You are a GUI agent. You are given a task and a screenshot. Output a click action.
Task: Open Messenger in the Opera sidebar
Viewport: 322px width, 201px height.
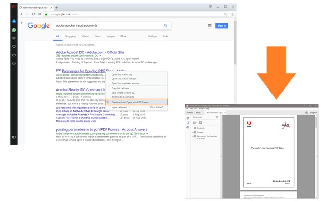click(x=14, y=22)
